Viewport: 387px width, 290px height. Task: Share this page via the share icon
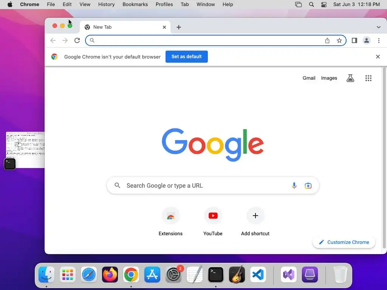(x=327, y=40)
